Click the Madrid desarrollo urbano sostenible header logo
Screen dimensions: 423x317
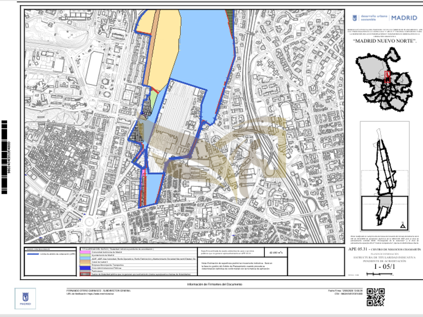[385, 18]
